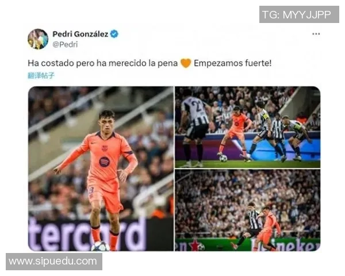Open the three-dot more options menu
Viewport: 345px width, 276px height.
click(316, 34)
